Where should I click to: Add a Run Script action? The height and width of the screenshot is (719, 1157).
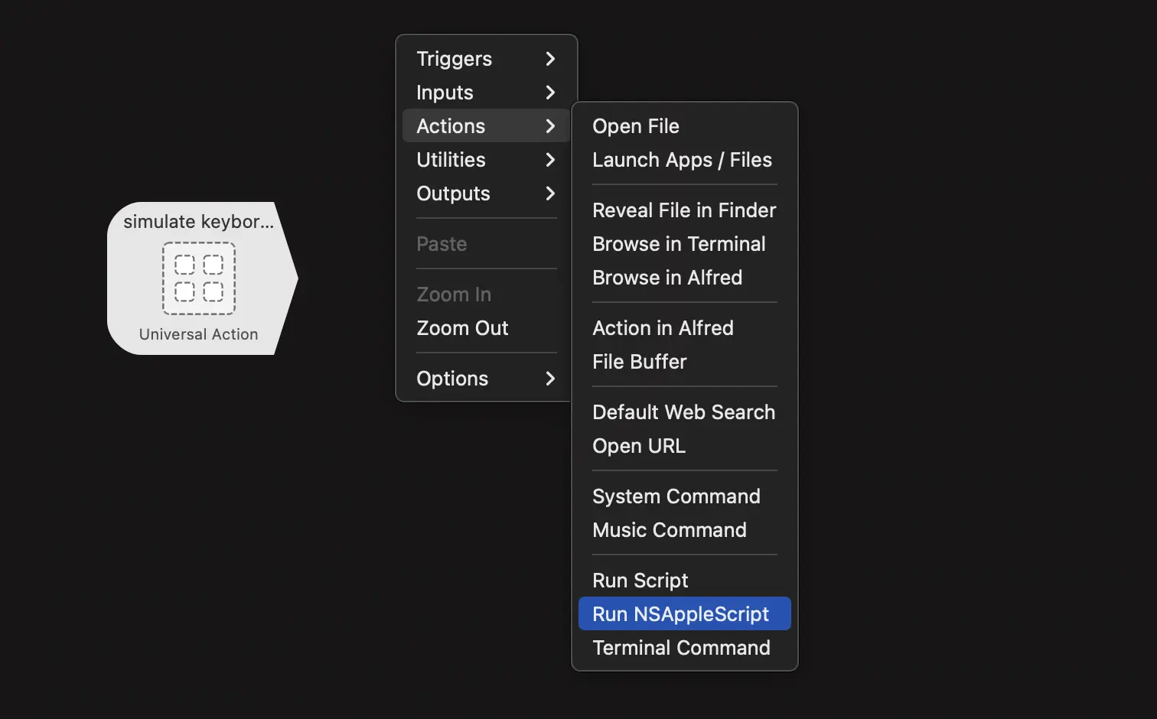pos(685,581)
